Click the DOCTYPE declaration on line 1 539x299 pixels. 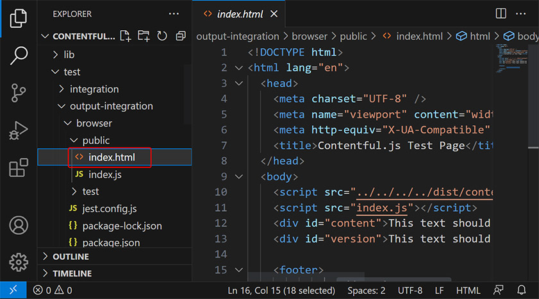click(x=295, y=53)
